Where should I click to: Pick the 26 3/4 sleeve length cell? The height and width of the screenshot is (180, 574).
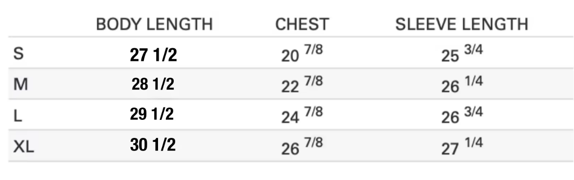462,116
